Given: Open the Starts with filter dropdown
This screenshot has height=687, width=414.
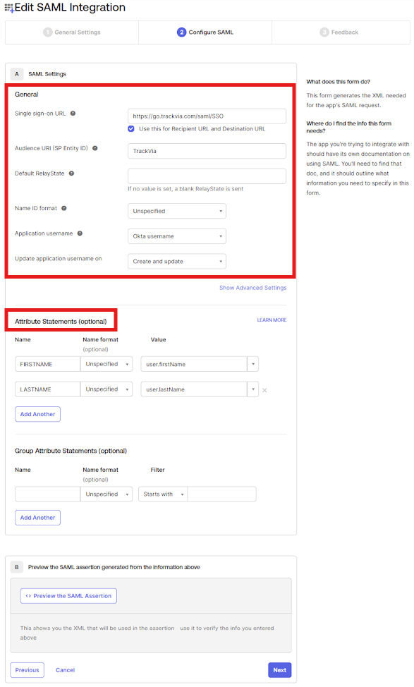Looking at the screenshot, I should 163,494.
